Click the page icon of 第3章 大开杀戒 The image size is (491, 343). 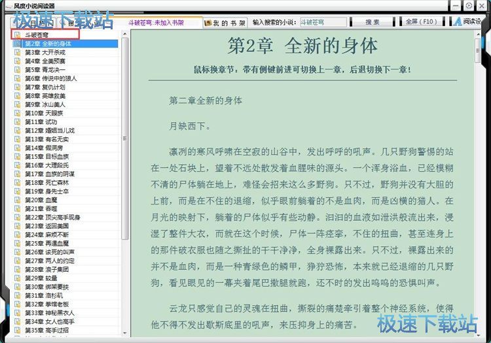tap(18, 52)
